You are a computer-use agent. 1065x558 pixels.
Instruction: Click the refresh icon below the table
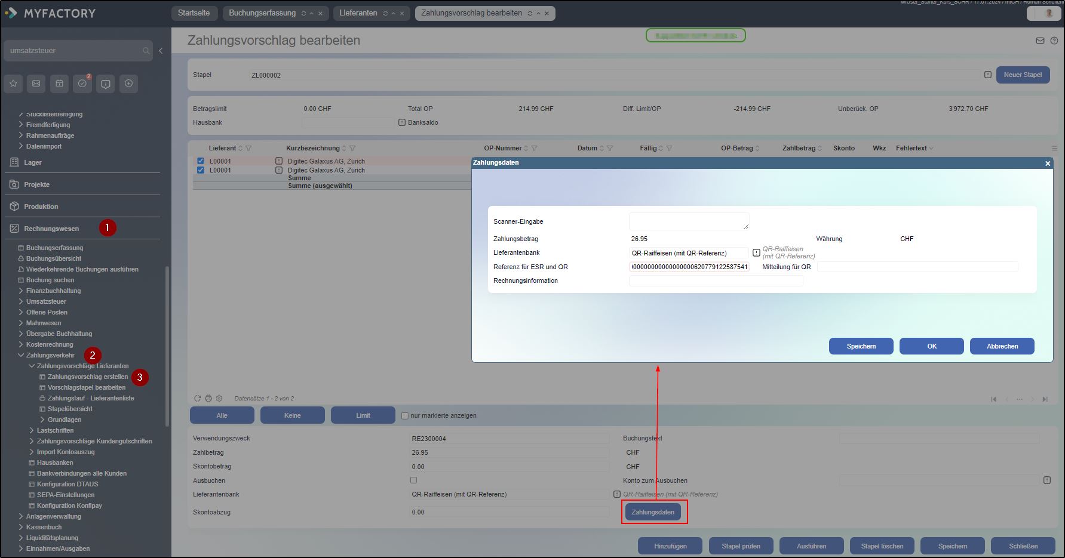(198, 399)
